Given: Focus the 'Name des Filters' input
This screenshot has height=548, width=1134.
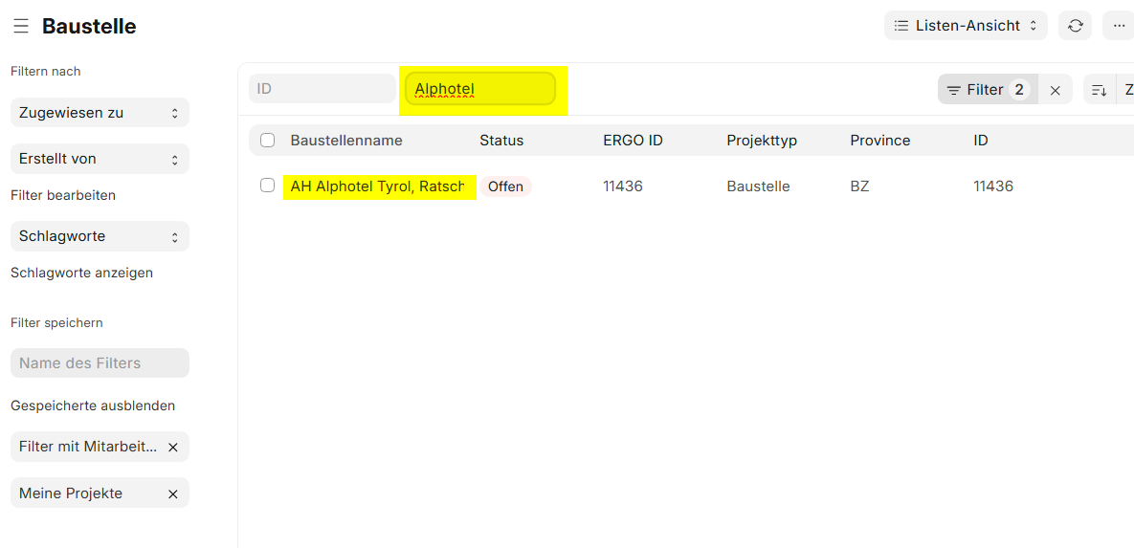Looking at the screenshot, I should coord(100,363).
